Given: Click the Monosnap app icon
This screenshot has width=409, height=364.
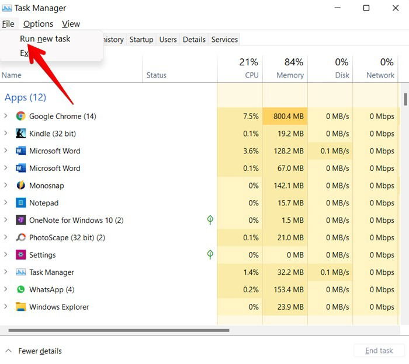Looking at the screenshot, I should [x=20, y=185].
